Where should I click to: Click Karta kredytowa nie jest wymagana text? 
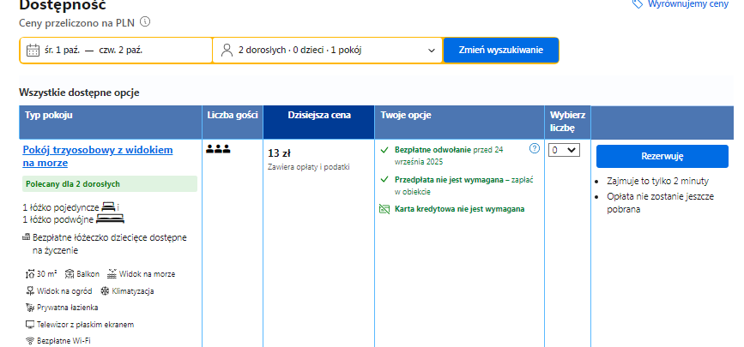pos(459,209)
